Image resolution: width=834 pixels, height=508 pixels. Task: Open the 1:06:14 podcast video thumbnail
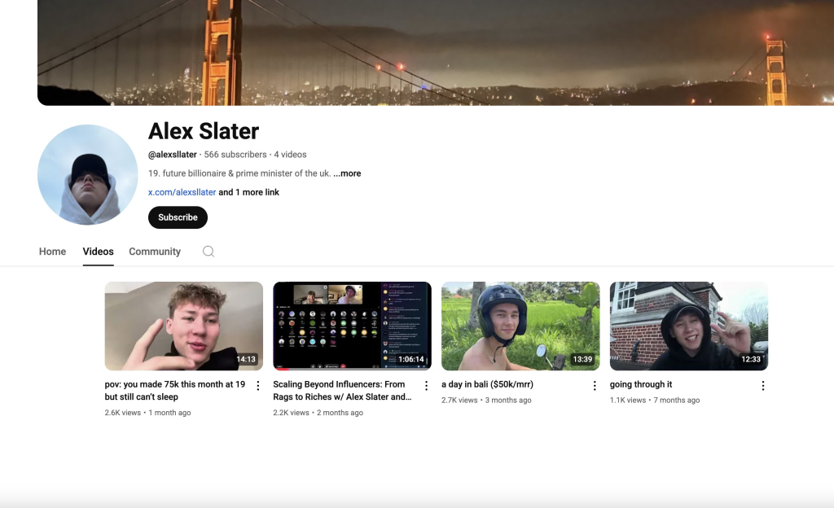pos(352,326)
